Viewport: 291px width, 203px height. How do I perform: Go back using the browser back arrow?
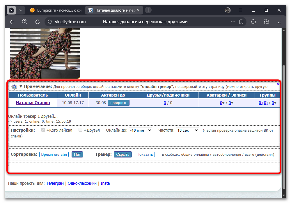[12, 22]
